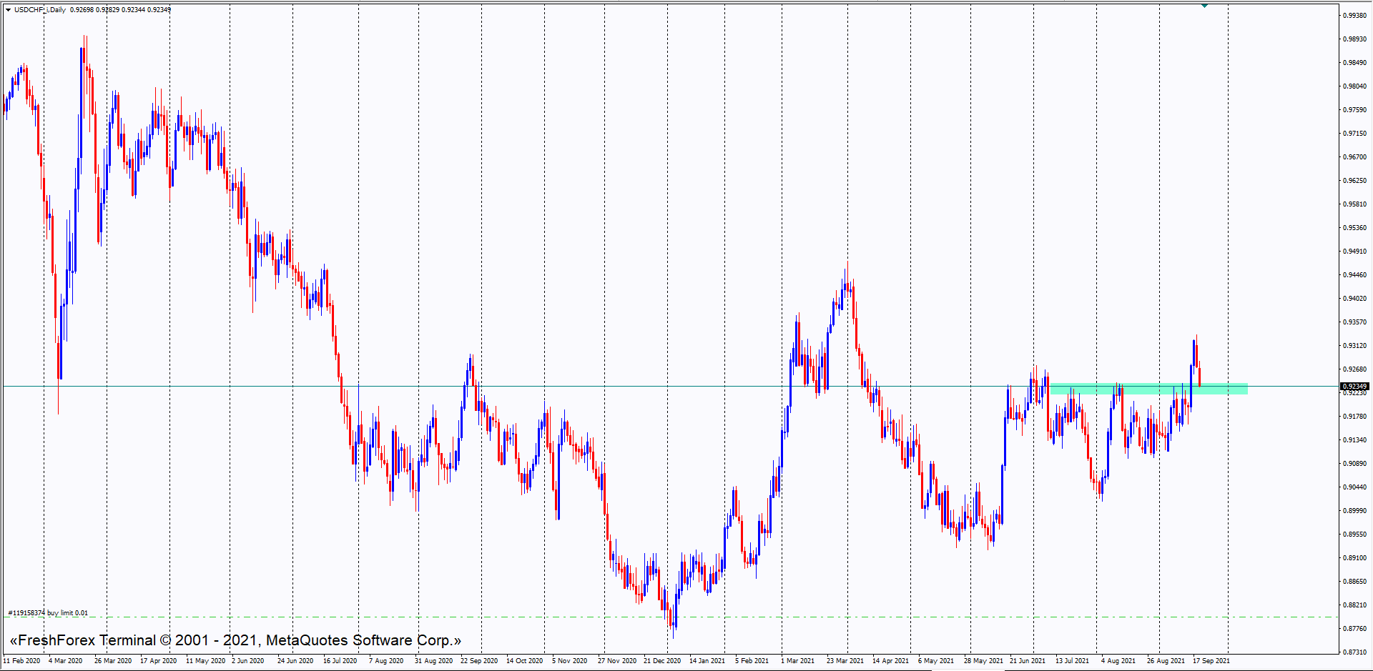This screenshot has width=1373, height=671.
Task: Click the current price tag 0.92349
Action: [1354, 387]
